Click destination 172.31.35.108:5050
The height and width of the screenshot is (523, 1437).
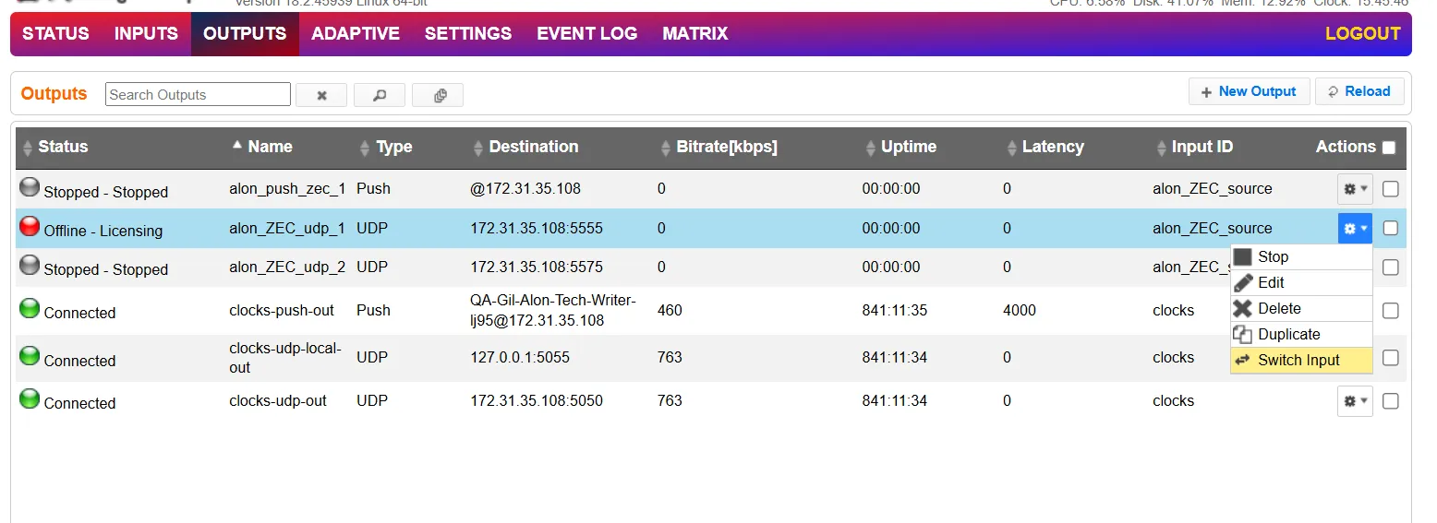click(537, 401)
